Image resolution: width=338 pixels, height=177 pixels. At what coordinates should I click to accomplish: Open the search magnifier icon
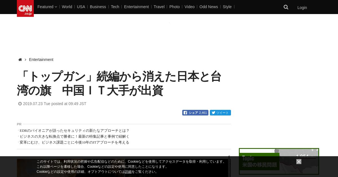286,7
